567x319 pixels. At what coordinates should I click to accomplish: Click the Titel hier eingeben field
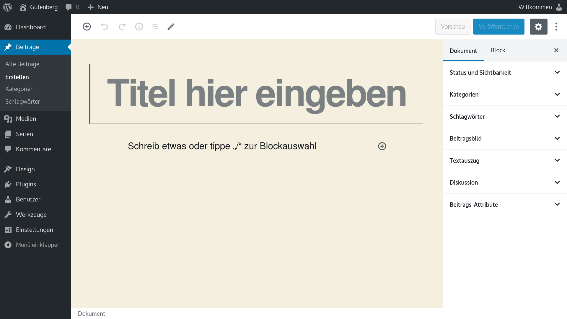(256, 94)
